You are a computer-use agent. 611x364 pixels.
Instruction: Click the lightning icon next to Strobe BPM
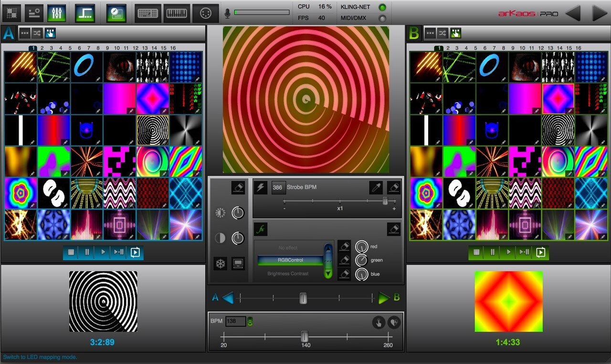(x=260, y=187)
